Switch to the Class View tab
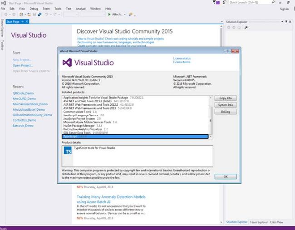The image size is (295, 230). tap(276, 222)
